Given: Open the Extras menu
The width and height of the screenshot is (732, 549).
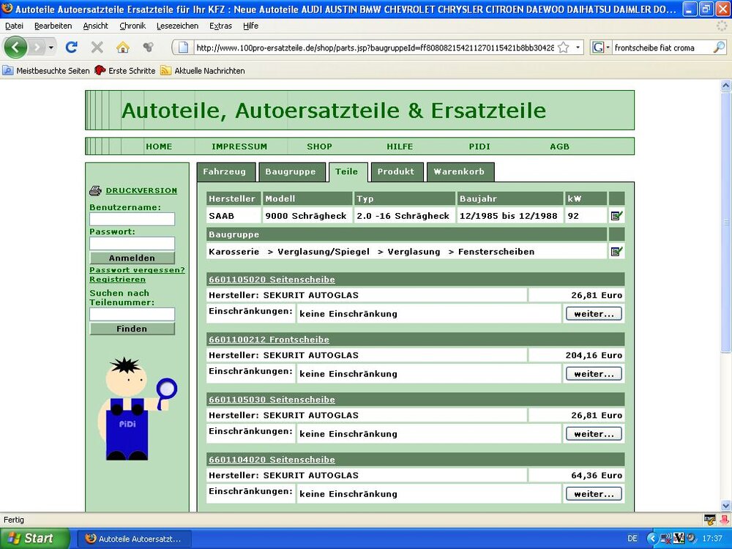Looking at the screenshot, I should pyautogui.click(x=220, y=26).
